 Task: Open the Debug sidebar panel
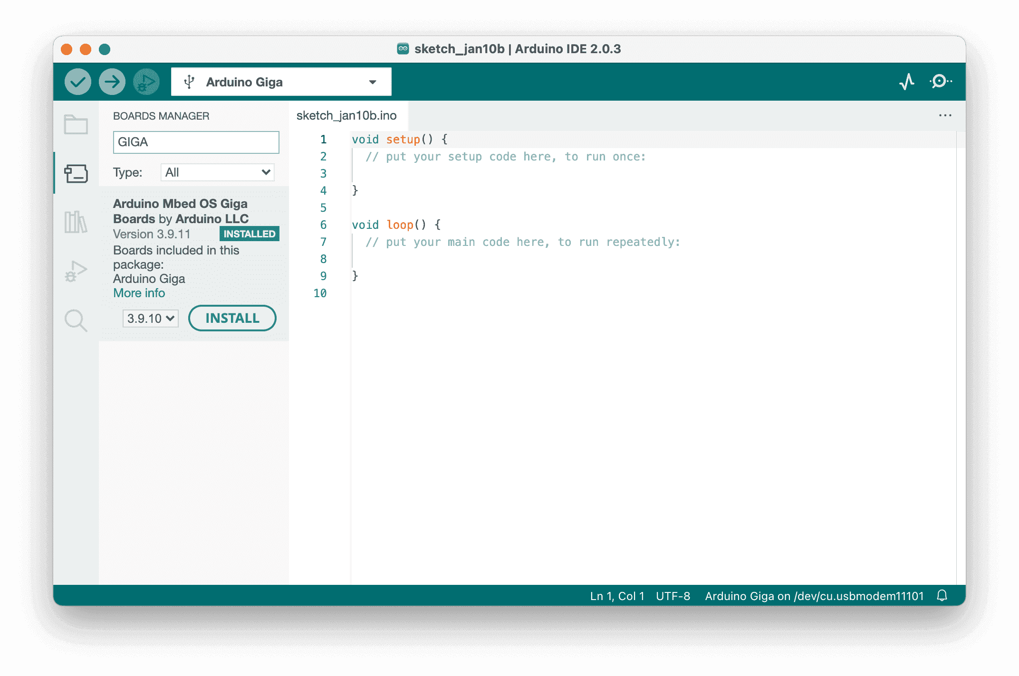coord(76,272)
